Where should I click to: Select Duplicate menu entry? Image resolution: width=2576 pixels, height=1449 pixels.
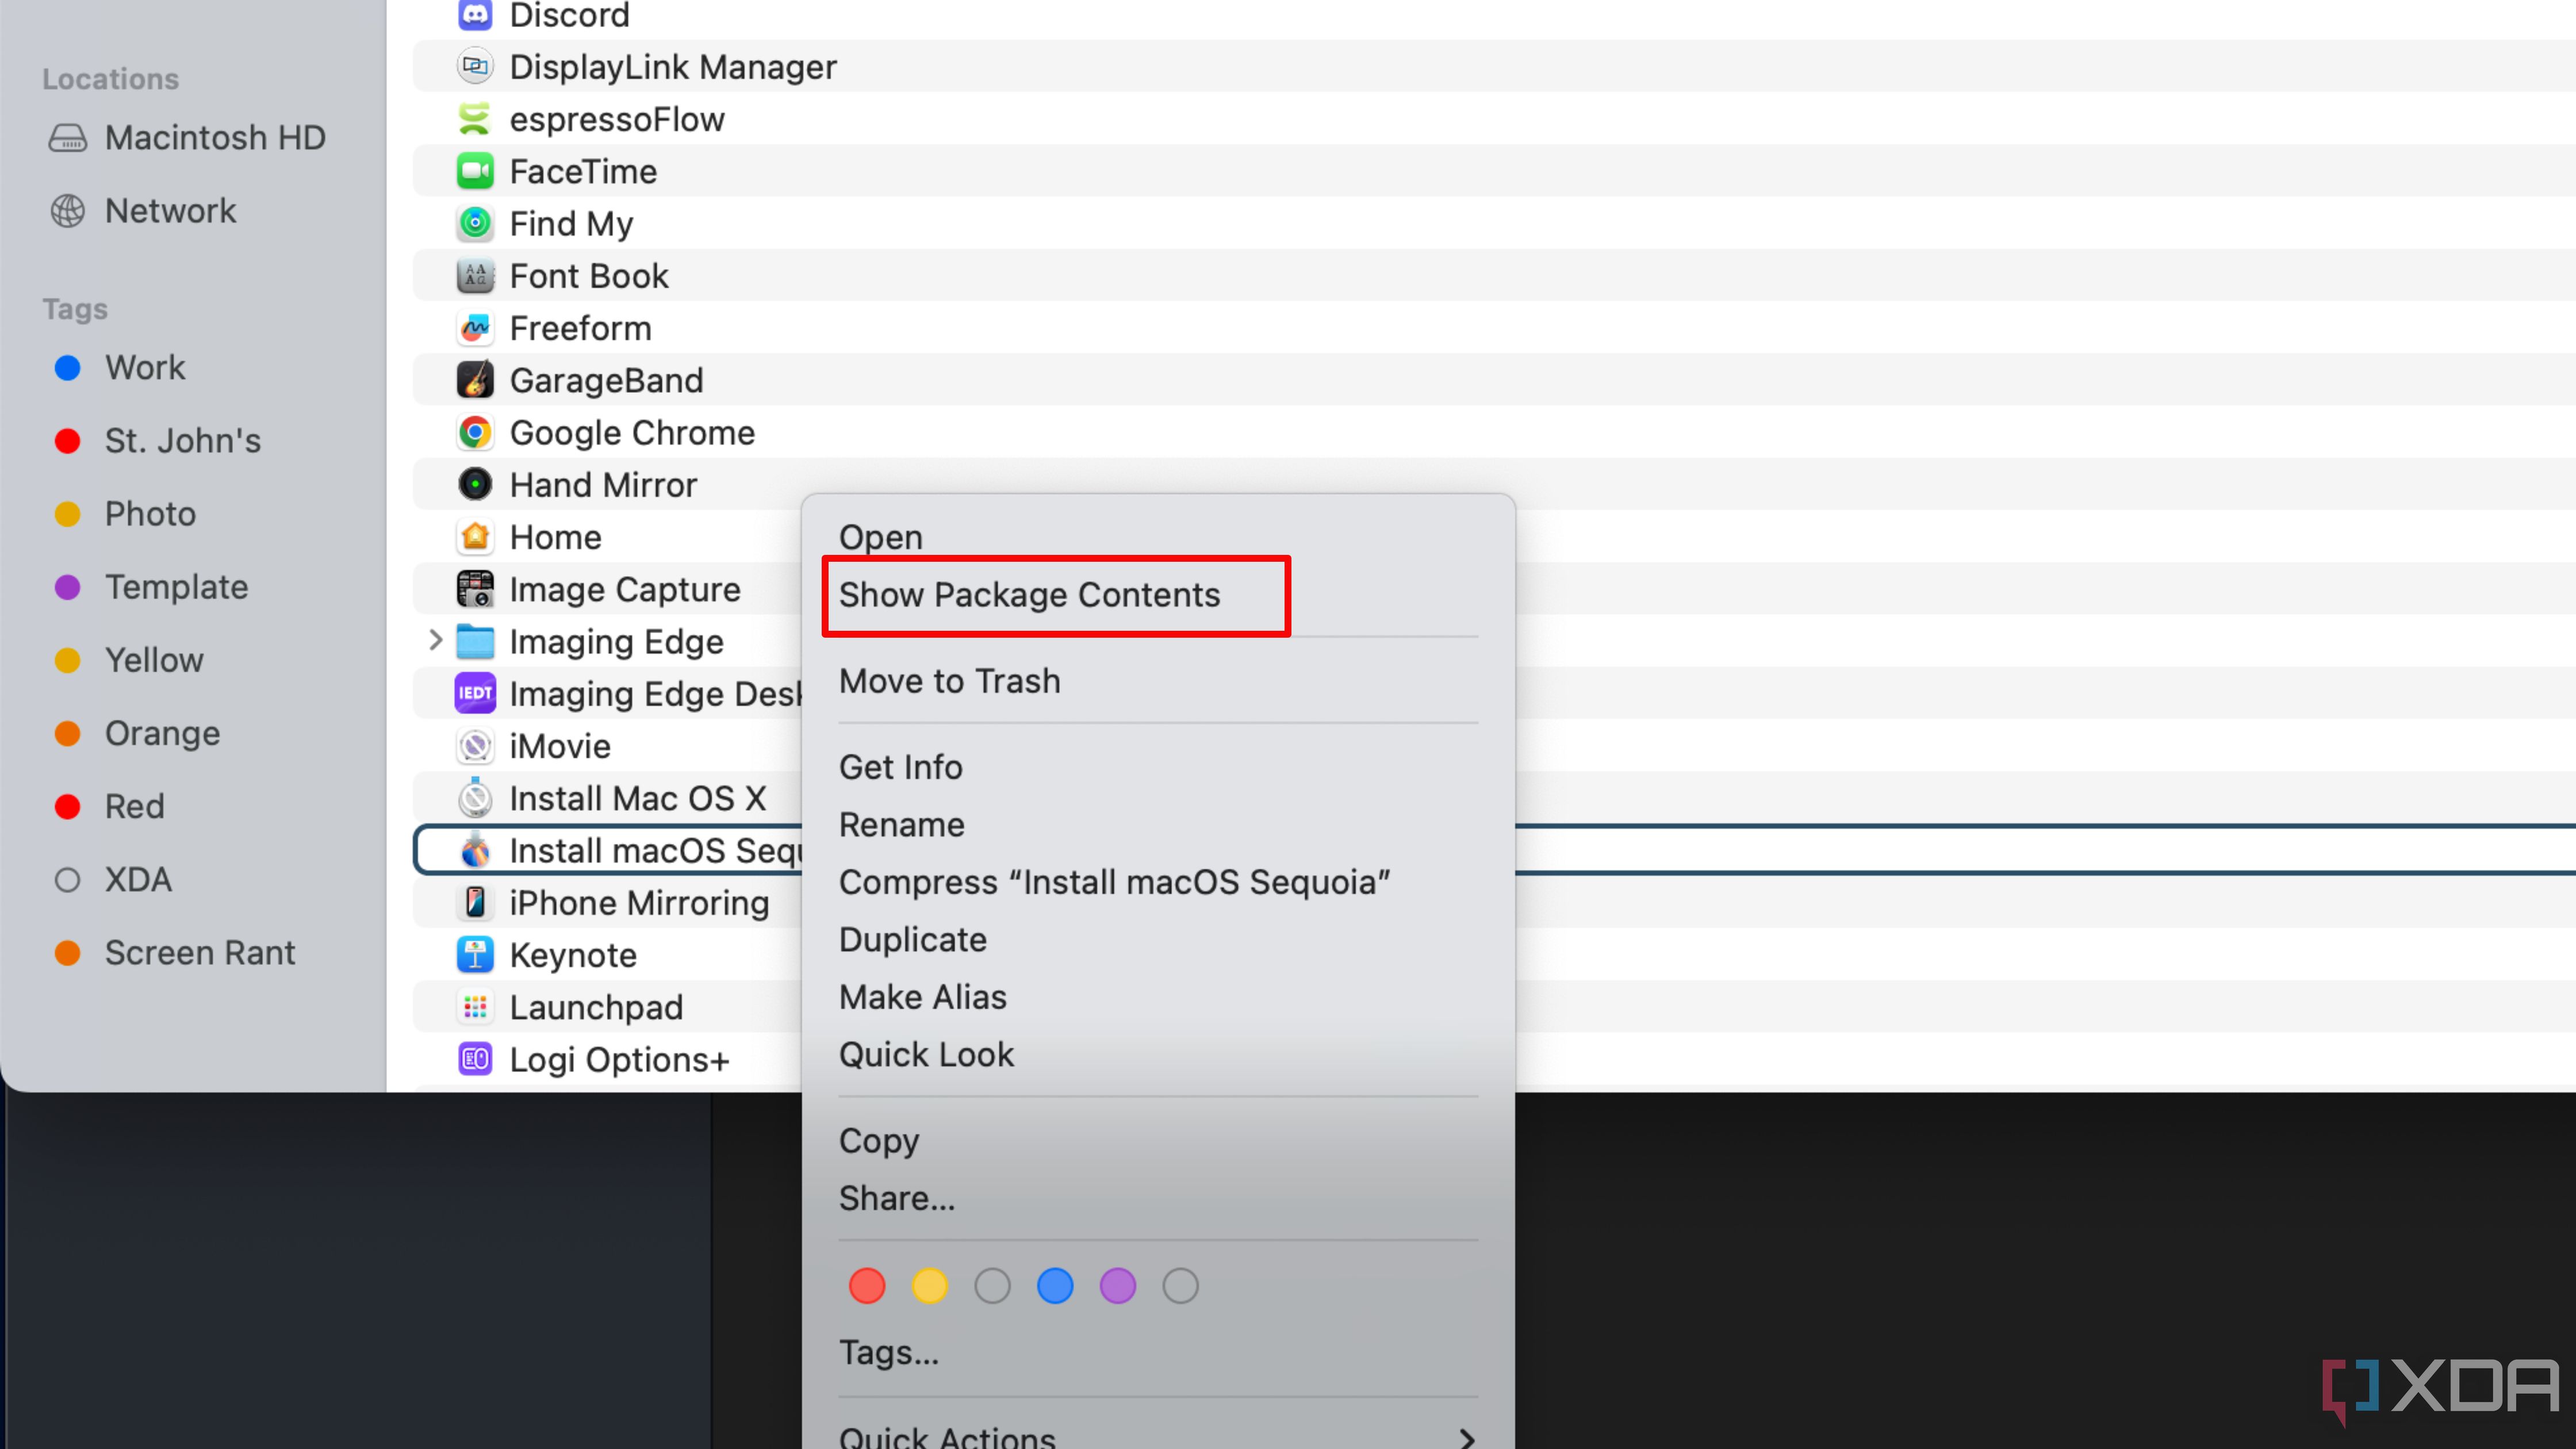(x=912, y=940)
